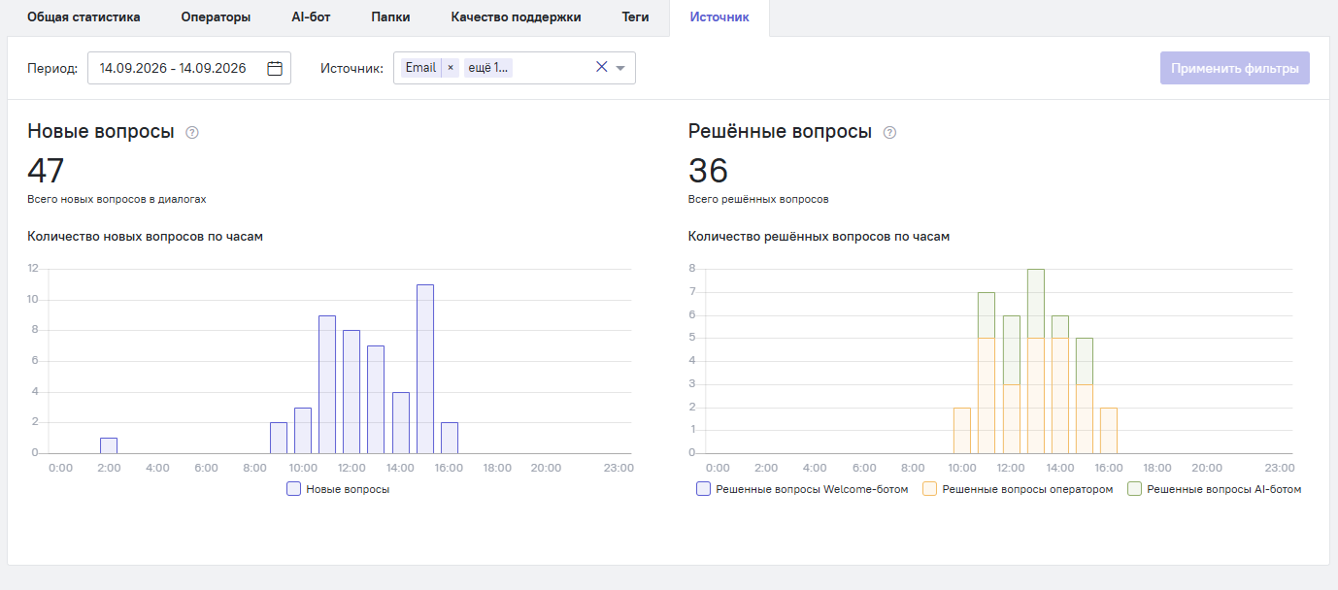
Task: Open the Папки tab
Action: coord(390,17)
